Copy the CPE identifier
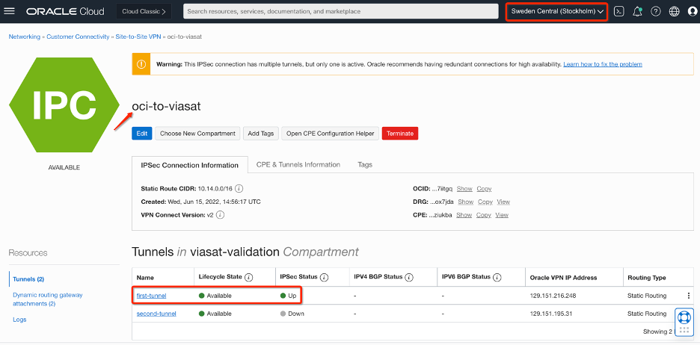Viewport: 700px width, 345px height. click(483, 215)
